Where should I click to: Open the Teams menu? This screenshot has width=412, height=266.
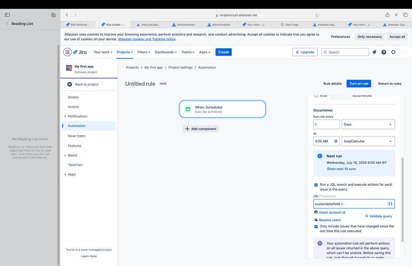[188, 52]
